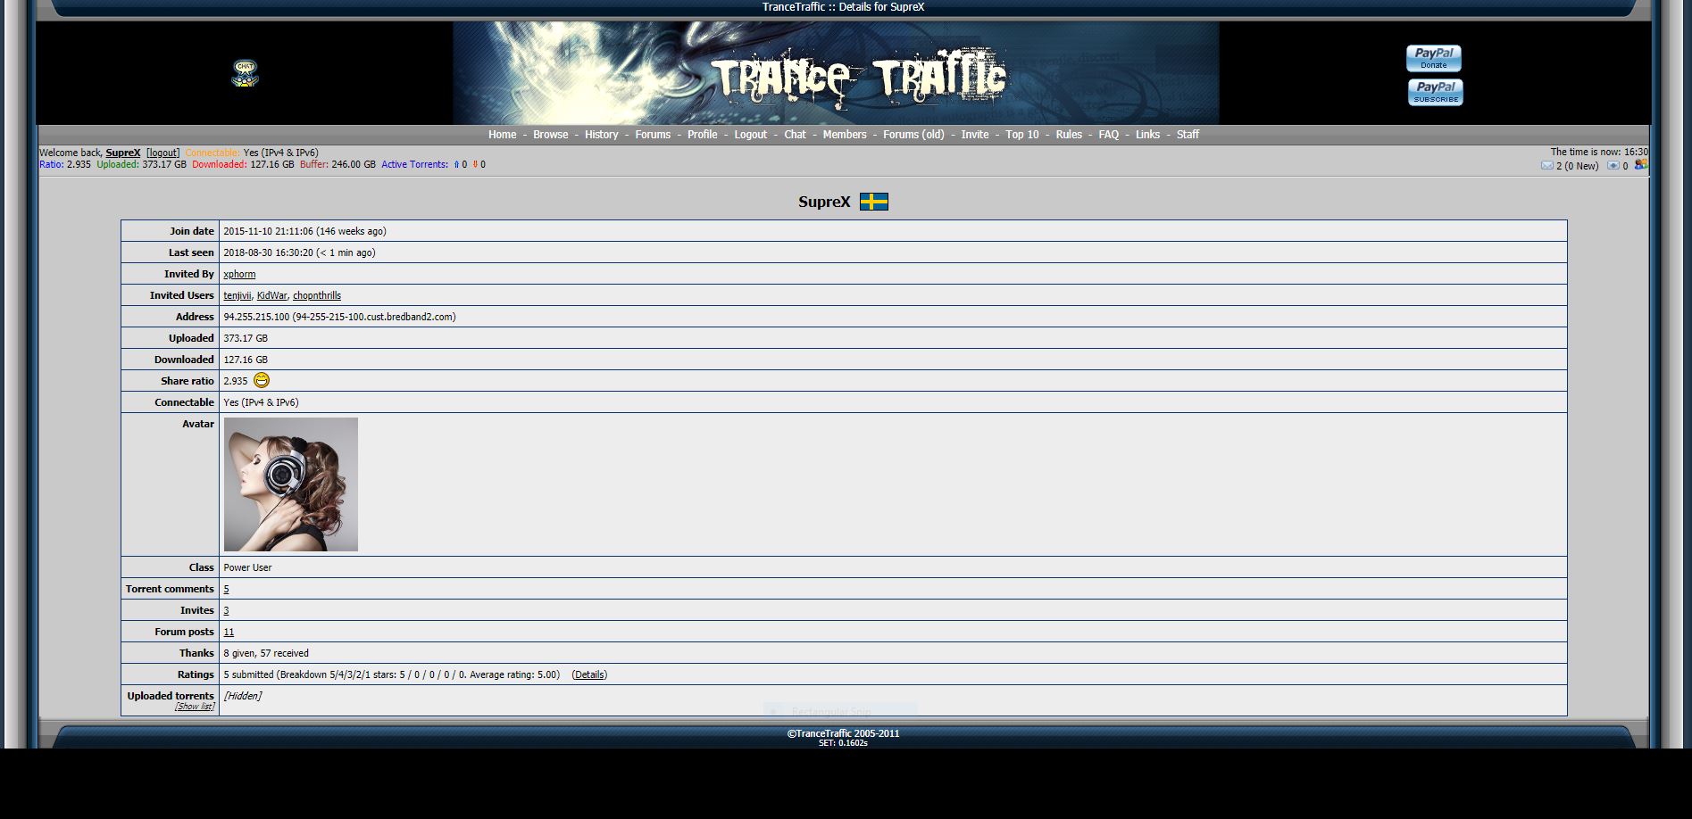Image resolution: width=1692 pixels, height=819 pixels.
Task: Click the TranceTraffic copyright footer text
Action: pyautogui.click(x=843, y=733)
